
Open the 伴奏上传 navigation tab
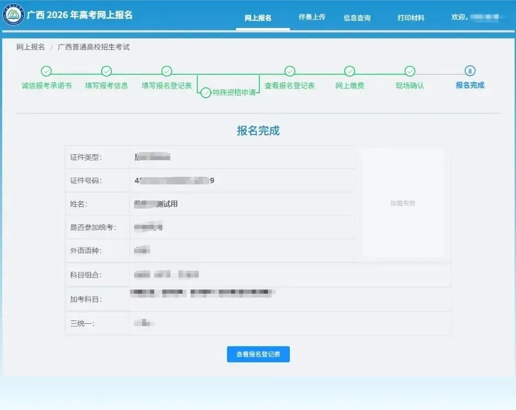(x=312, y=17)
